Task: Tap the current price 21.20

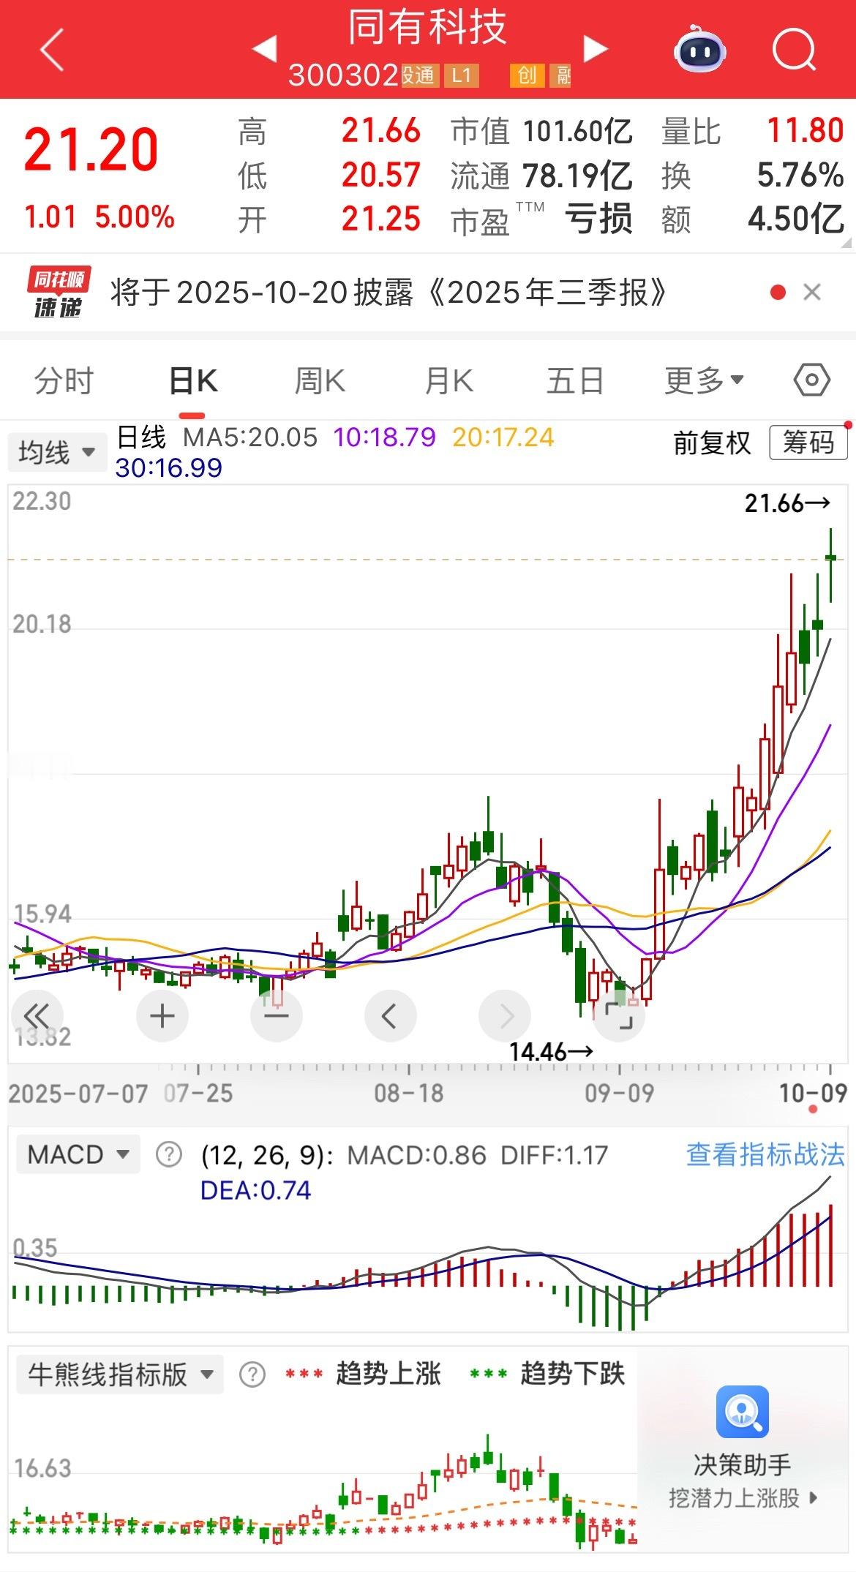Action: coord(91,150)
